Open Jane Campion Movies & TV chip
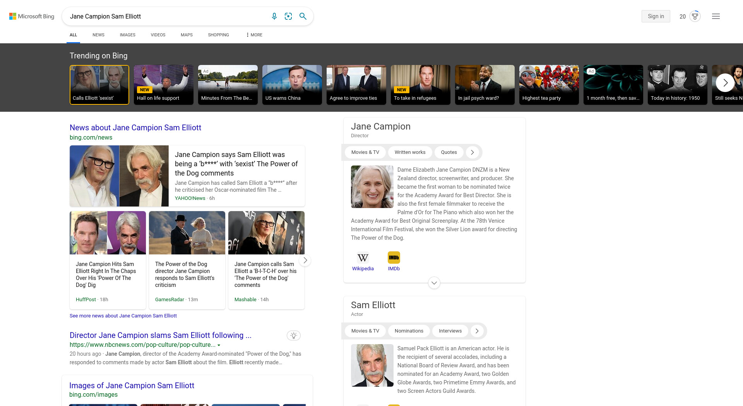Viewport: 743px width, 406px height. tap(365, 152)
